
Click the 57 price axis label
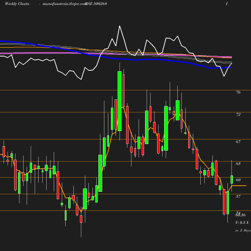[238, 196]
